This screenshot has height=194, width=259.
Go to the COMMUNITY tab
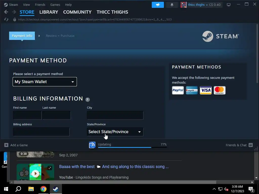(x=77, y=12)
